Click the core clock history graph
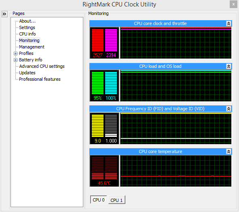The image size is (239, 212). click(176, 43)
